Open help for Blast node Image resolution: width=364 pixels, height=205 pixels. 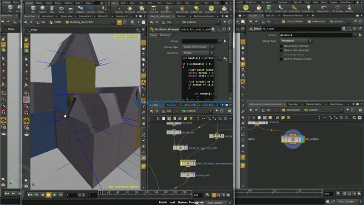point(360,29)
